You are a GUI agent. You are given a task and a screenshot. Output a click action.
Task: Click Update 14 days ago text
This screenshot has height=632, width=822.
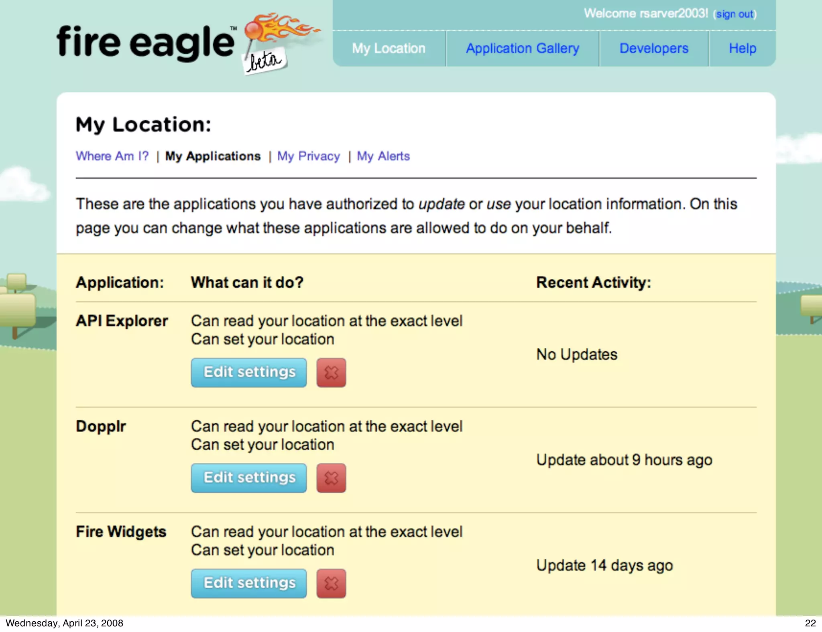click(604, 565)
